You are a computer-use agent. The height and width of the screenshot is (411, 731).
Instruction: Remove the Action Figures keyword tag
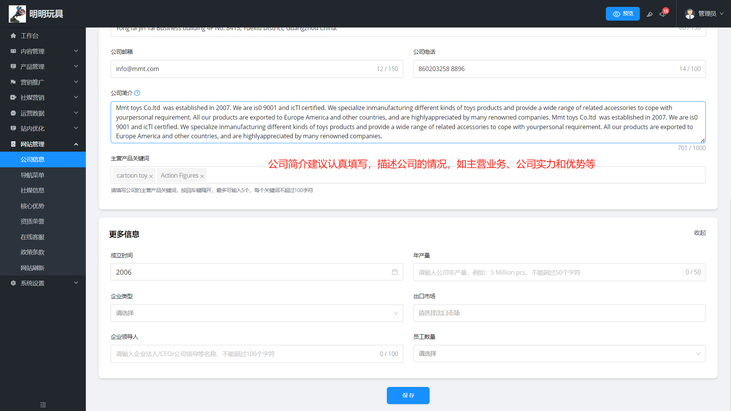coord(202,176)
